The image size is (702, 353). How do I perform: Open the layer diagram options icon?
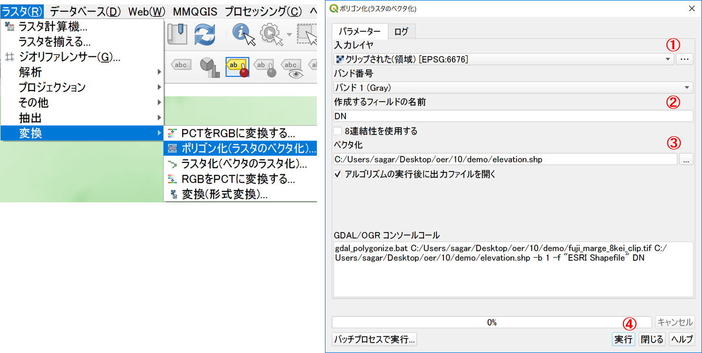click(210, 67)
